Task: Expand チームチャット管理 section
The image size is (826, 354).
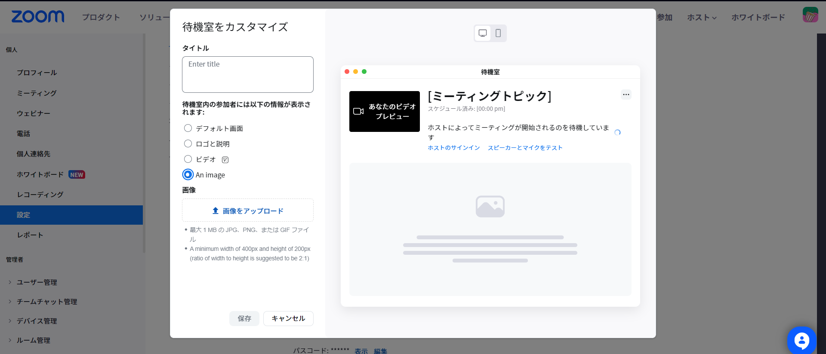Action: [x=46, y=302]
